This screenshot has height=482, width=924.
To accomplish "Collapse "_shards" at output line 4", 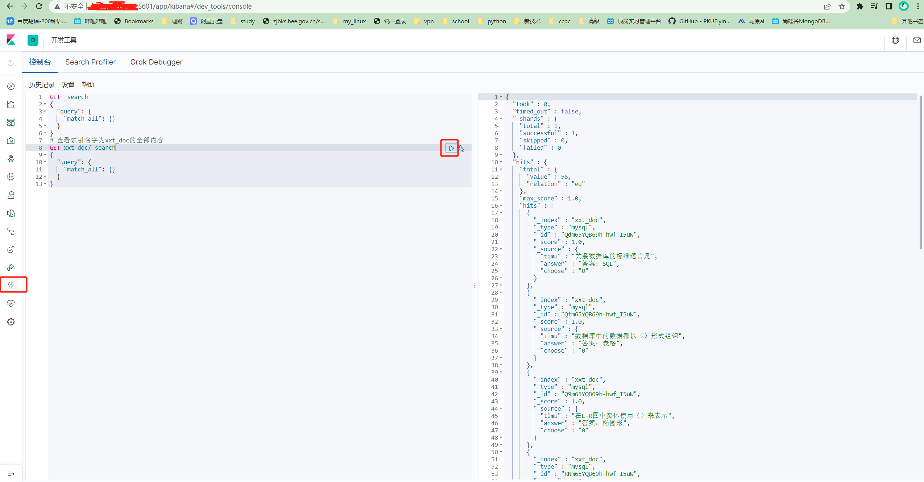I will coord(501,119).
